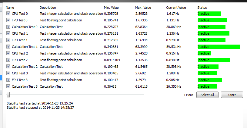This screenshot has height=128, width=247.
Task: Toggle the FPU Test 0 checkbox
Action: coord(8,20)
